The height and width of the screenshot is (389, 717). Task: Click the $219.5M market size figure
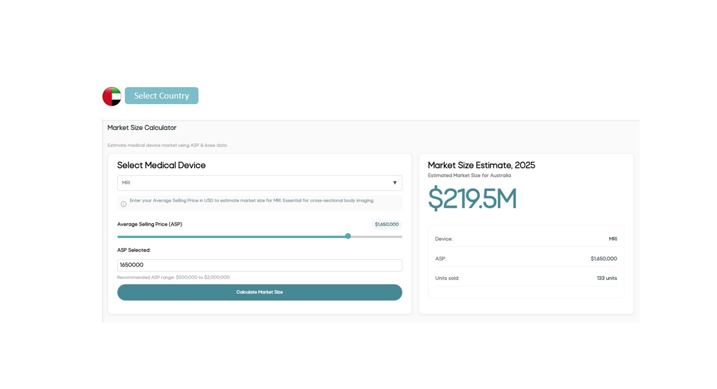[x=473, y=199]
